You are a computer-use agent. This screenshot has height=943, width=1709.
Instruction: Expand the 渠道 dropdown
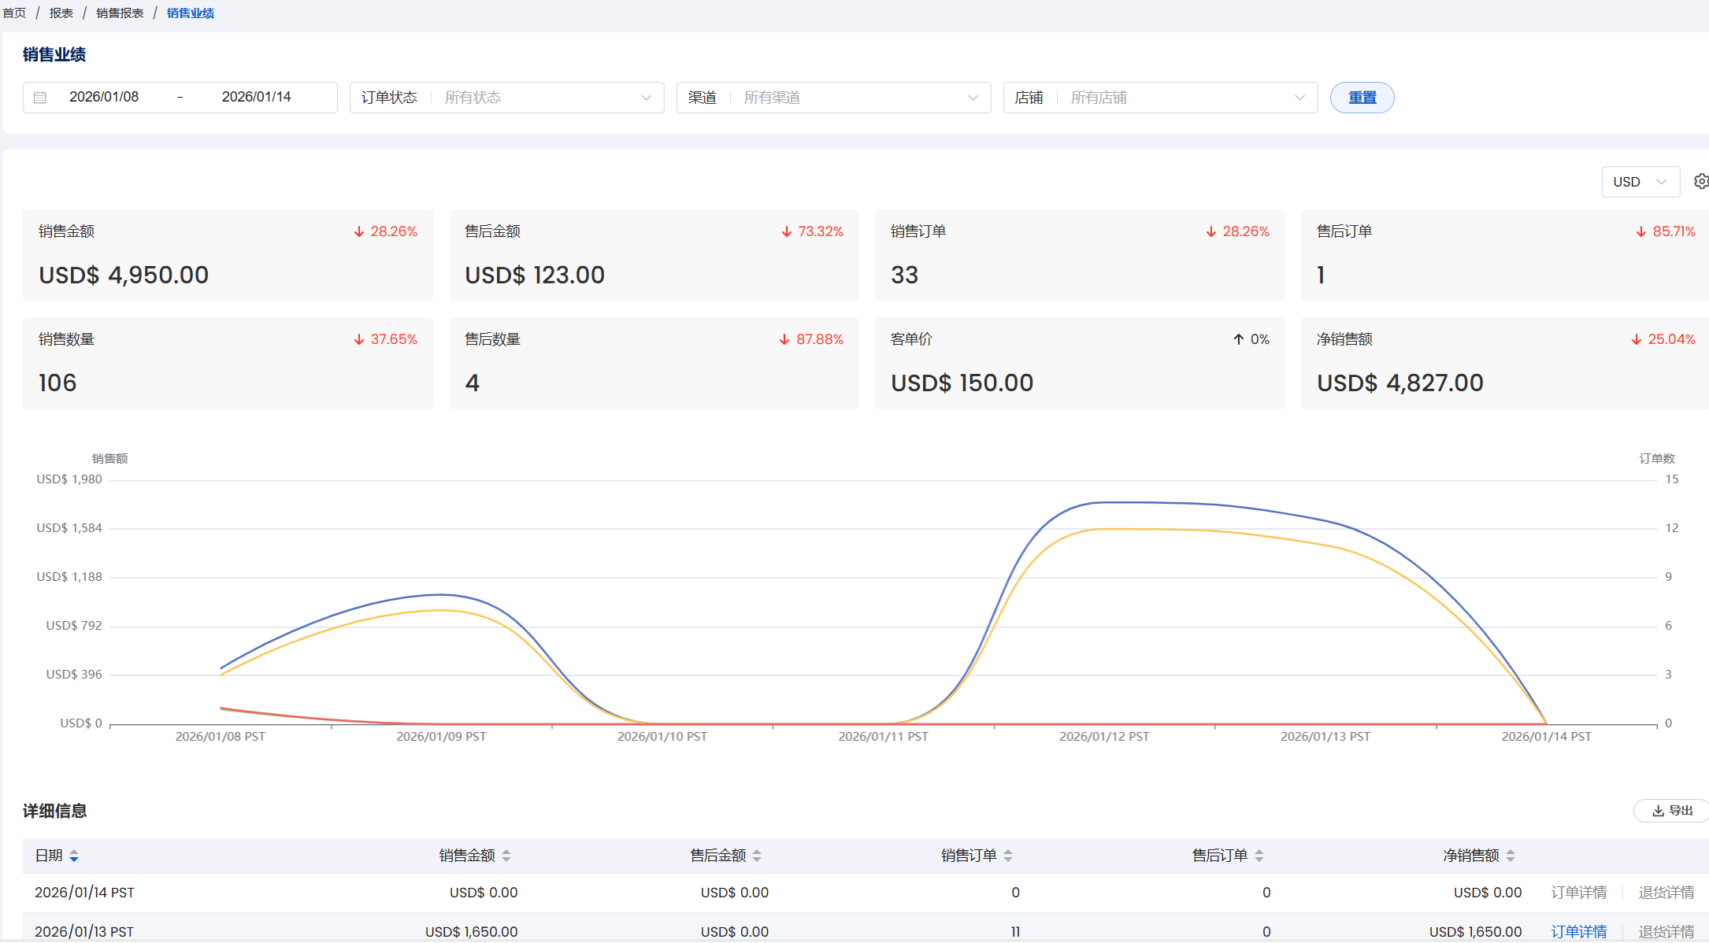pos(833,98)
